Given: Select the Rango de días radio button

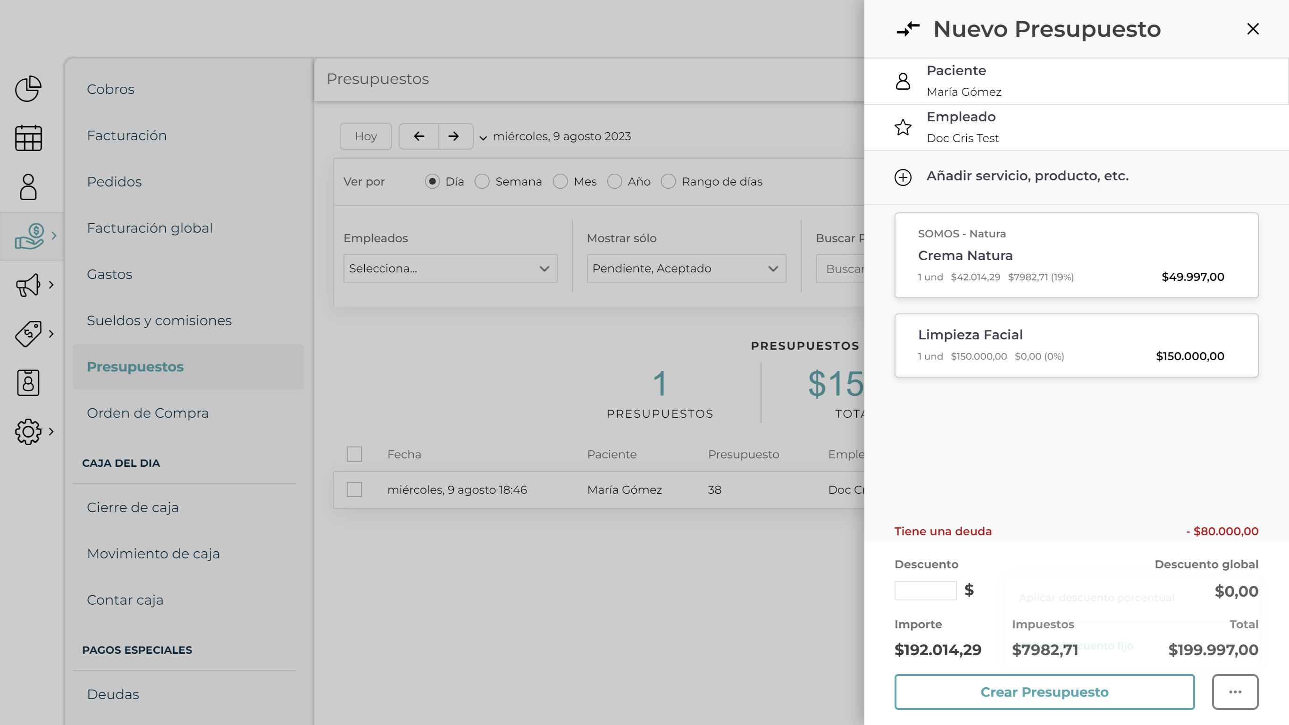Looking at the screenshot, I should 669,181.
